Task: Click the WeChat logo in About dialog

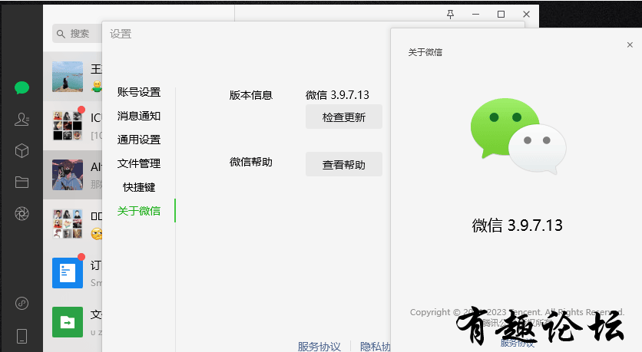Action: coord(518,136)
